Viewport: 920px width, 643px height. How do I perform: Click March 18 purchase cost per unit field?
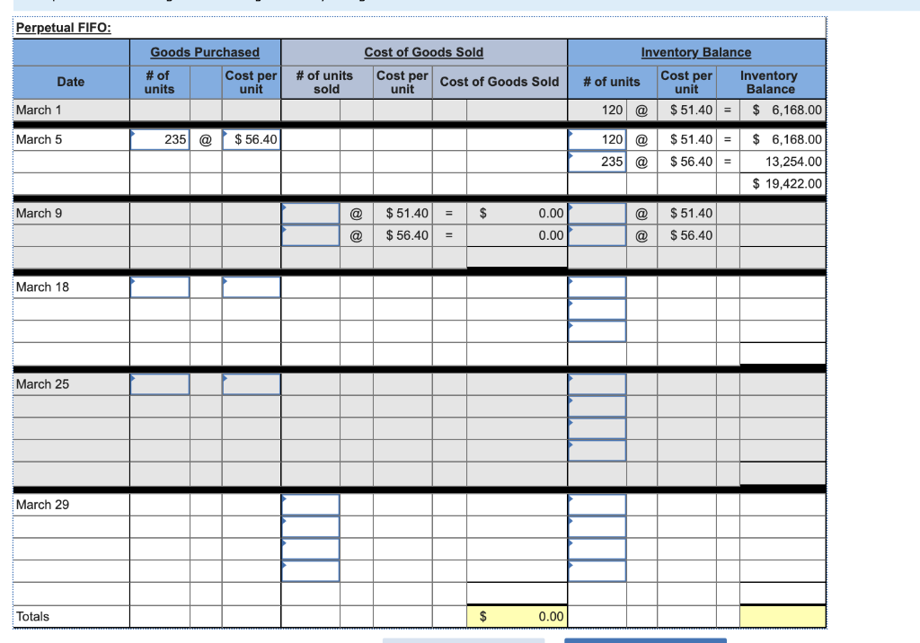tap(252, 286)
